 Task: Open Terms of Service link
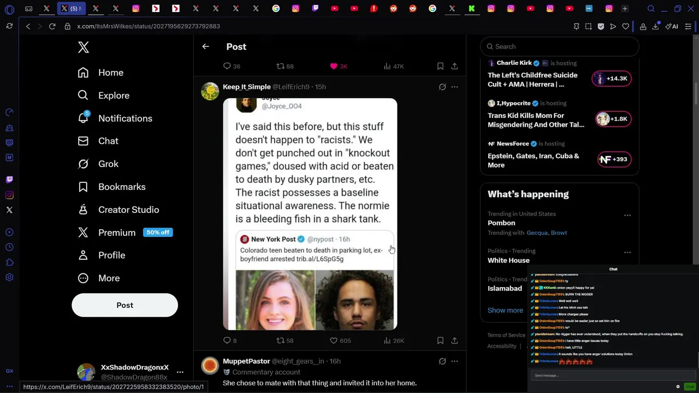[x=506, y=335]
